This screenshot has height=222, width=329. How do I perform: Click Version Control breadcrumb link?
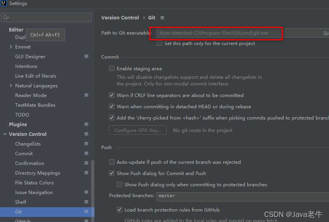120,17
